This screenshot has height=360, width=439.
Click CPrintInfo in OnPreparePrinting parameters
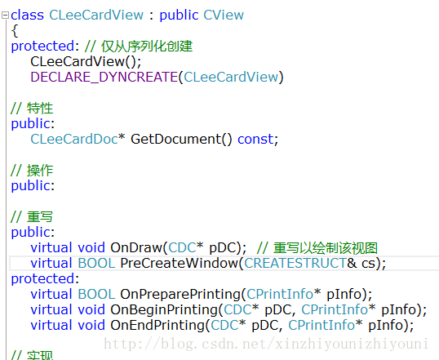click(x=280, y=294)
